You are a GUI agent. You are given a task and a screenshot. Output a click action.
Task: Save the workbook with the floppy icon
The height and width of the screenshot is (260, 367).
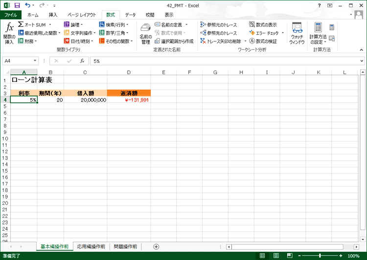pos(17,5)
